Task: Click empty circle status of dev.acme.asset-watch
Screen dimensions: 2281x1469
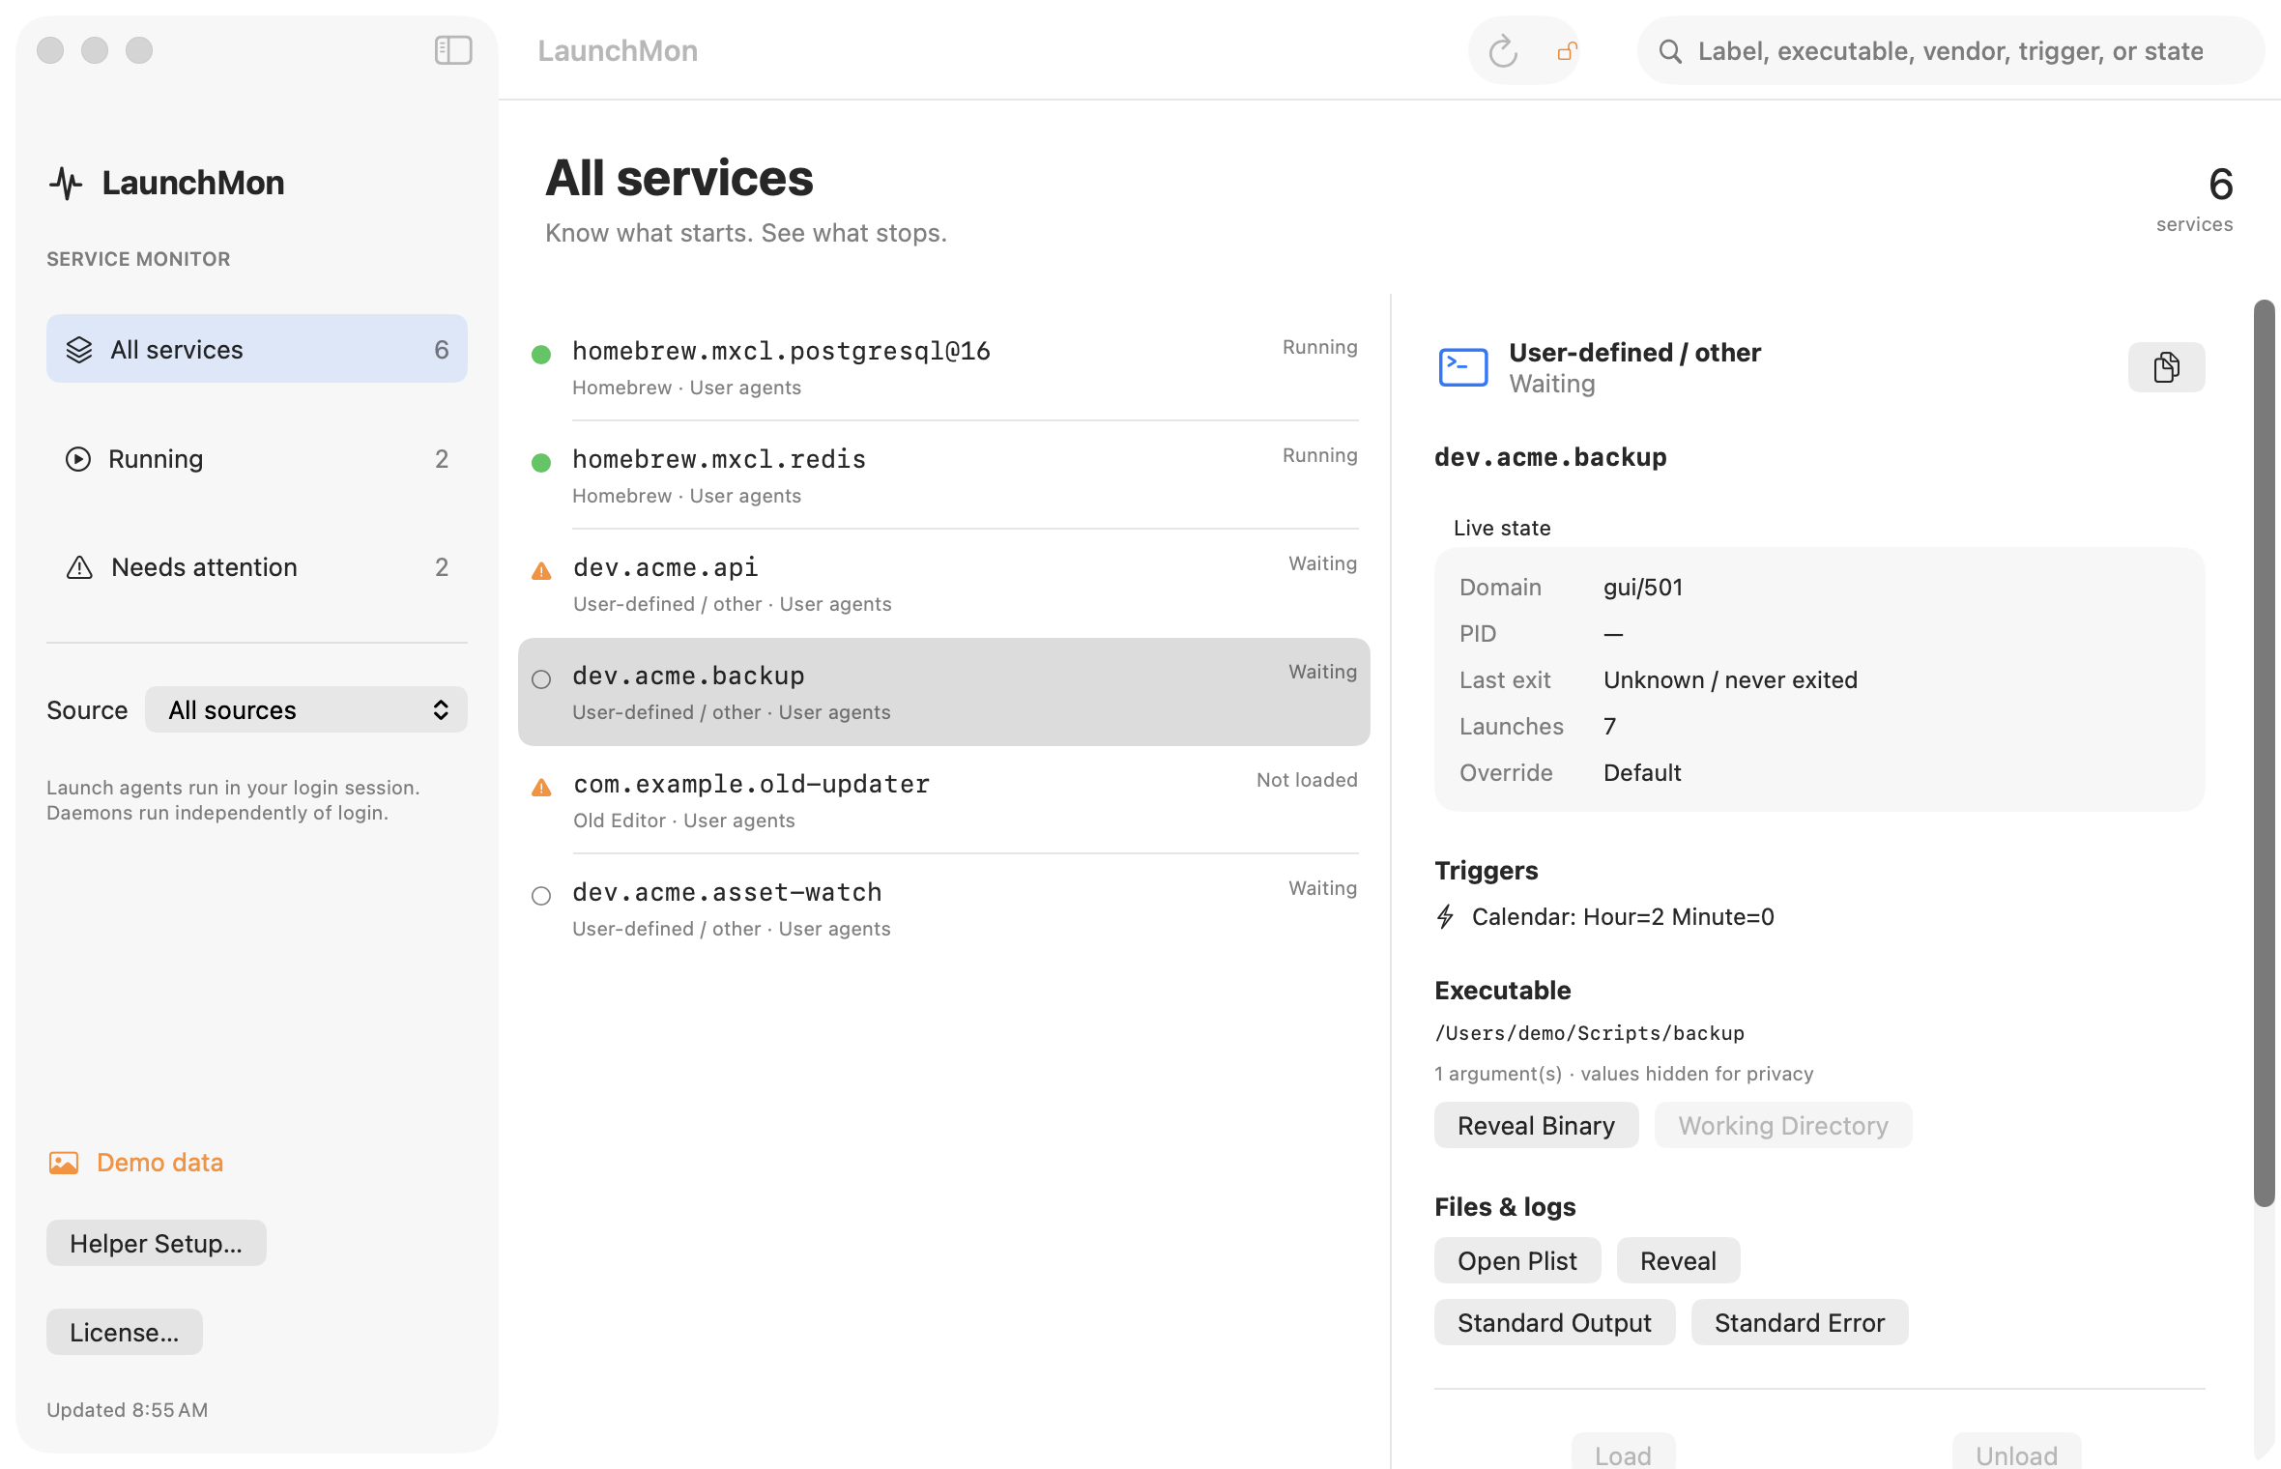Action: pos(541,896)
